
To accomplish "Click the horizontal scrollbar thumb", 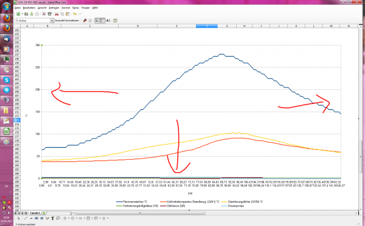I will click(141, 213).
